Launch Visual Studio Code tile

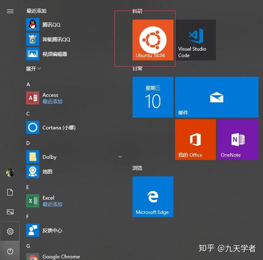pyautogui.click(x=195, y=40)
